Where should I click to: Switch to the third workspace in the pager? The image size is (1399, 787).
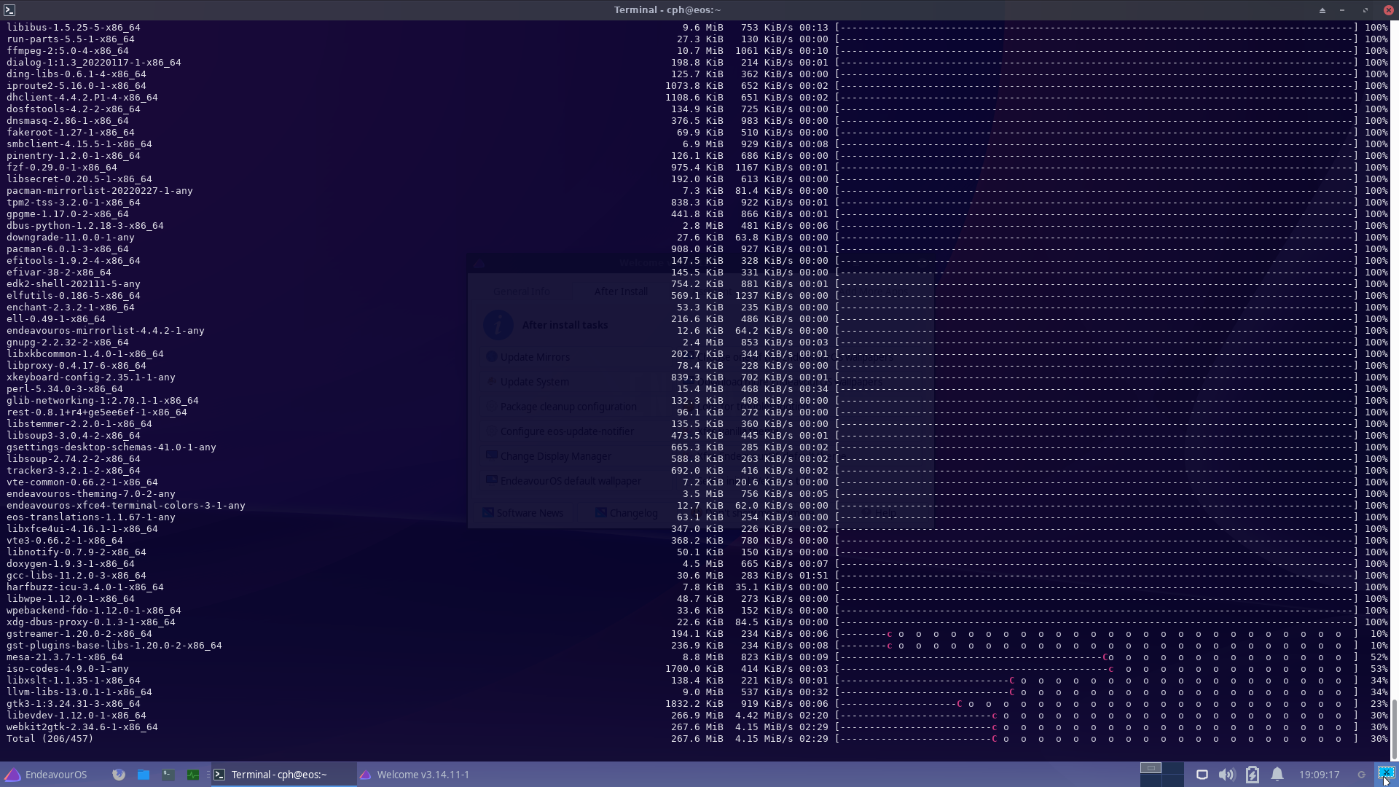[1151, 780]
